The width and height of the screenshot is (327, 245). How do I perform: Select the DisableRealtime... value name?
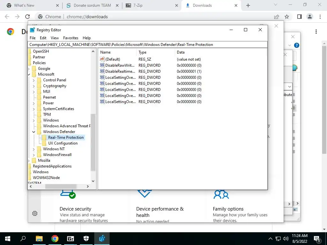click(x=120, y=71)
